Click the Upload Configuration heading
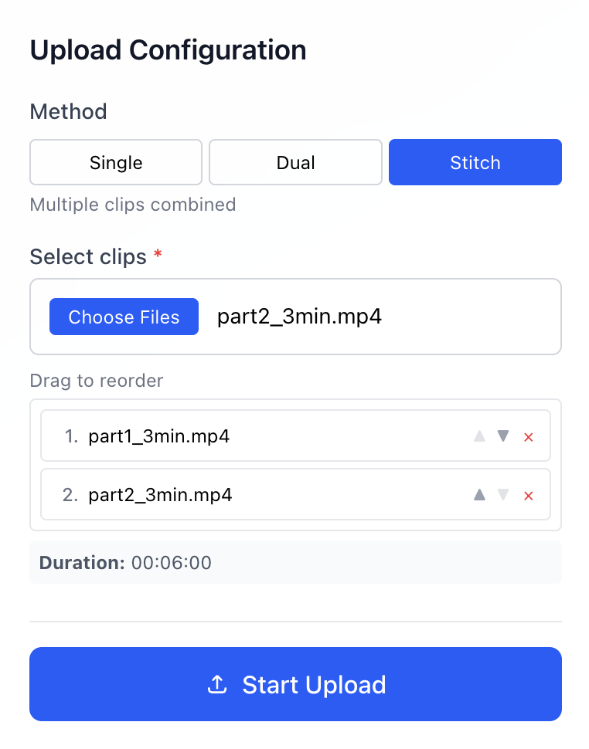This screenshot has width=589, height=749. pos(168,49)
